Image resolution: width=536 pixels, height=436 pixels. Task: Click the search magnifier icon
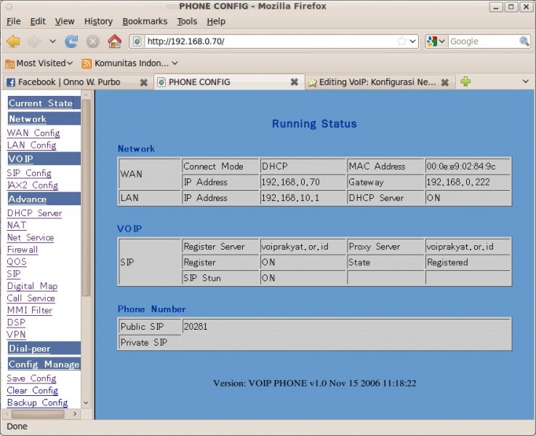pyautogui.click(x=524, y=41)
